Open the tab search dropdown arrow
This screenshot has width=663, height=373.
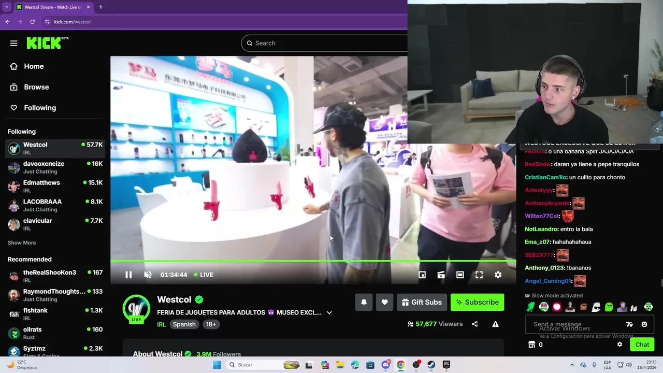click(x=7, y=7)
